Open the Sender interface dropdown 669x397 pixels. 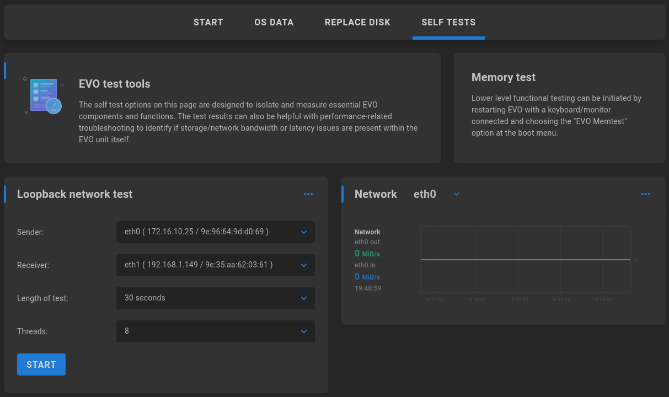click(x=216, y=232)
